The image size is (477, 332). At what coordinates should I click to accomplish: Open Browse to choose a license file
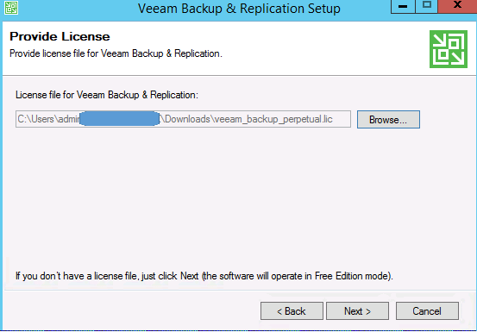[x=388, y=120]
